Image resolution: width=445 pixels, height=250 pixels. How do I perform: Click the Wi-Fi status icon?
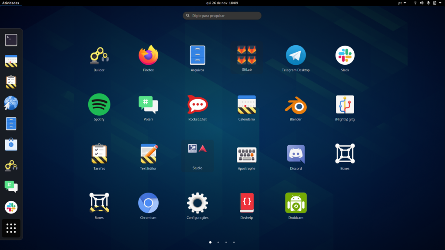(x=415, y=3)
